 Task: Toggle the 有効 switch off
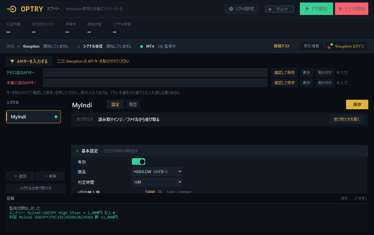pos(139,162)
